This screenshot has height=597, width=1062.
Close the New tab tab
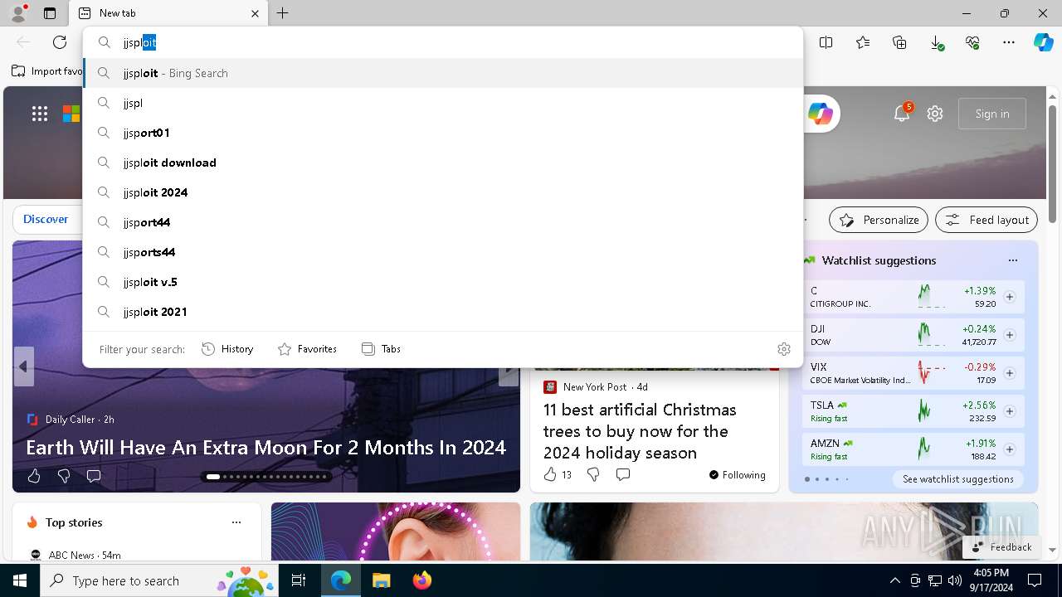255,13
